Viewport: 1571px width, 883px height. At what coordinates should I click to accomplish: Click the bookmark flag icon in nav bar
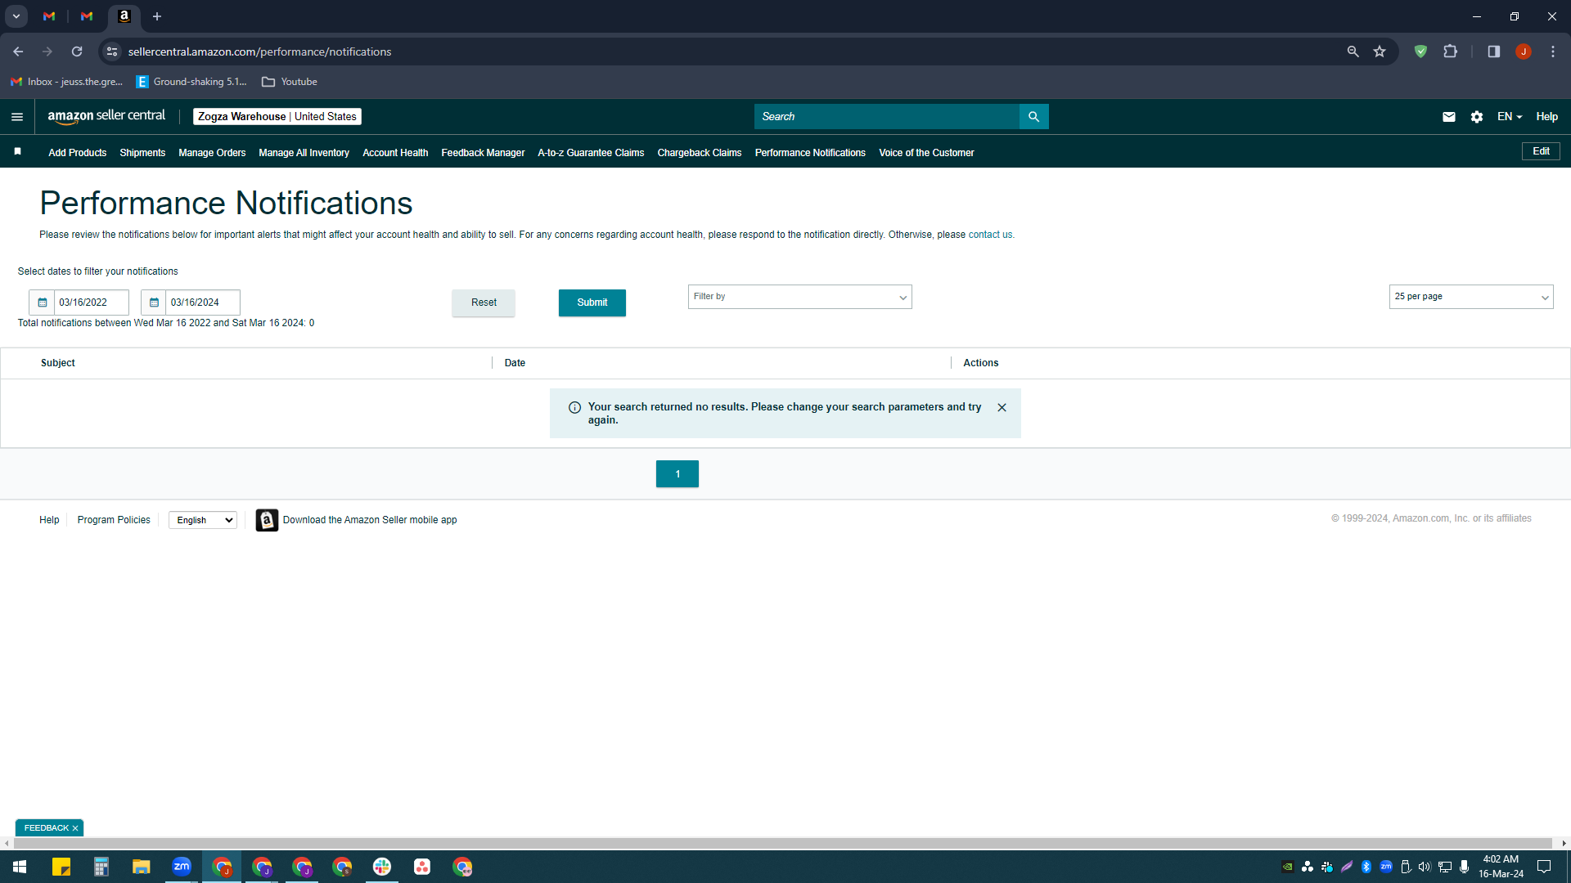(x=17, y=151)
